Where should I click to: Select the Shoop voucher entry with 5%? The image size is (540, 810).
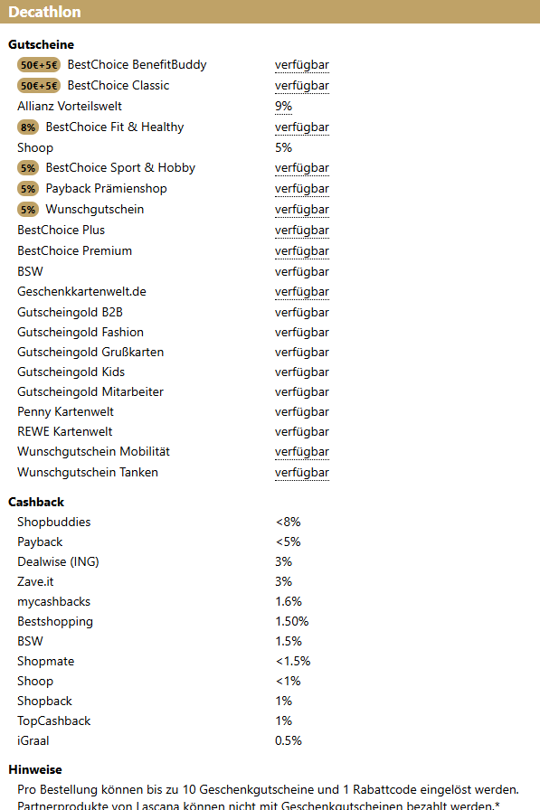click(x=155, y=147)
